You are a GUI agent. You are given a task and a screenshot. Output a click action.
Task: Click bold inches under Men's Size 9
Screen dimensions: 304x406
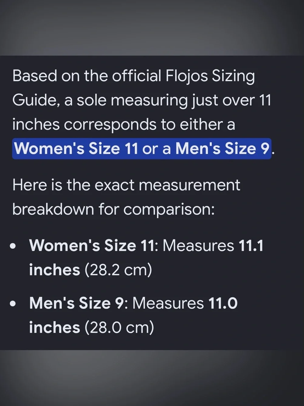coord(54,327)
